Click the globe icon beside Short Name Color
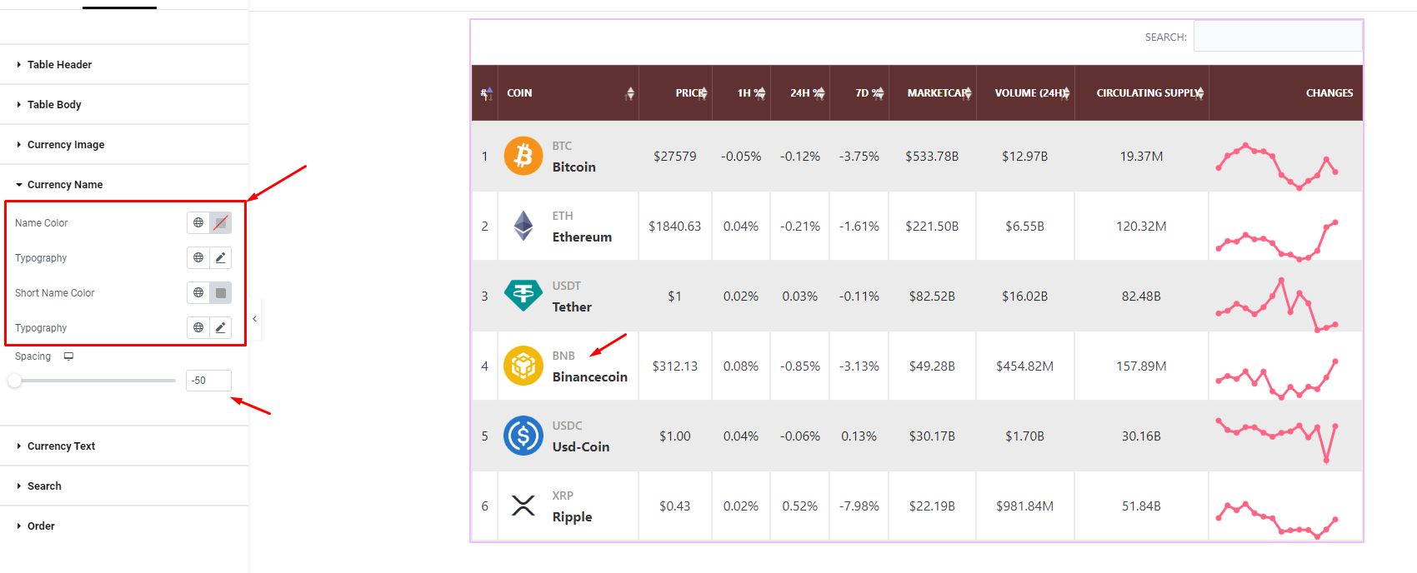Image resolution: width=1417 pixels, height=573 pixels. (198, 292)
